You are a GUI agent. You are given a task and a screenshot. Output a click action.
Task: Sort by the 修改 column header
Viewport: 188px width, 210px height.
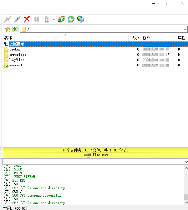pos(159,38)
